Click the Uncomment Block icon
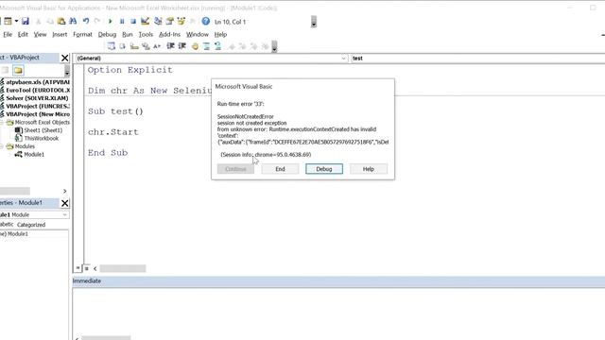This screenshot has height=340, width=605. pos(218,46)
